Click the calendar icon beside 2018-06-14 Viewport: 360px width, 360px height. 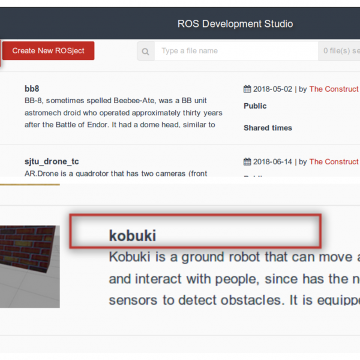point(247,161)
